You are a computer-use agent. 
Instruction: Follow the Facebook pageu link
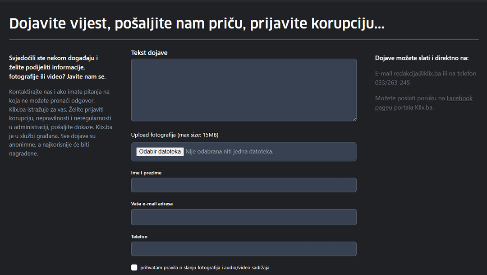click(x=423, y=103)
